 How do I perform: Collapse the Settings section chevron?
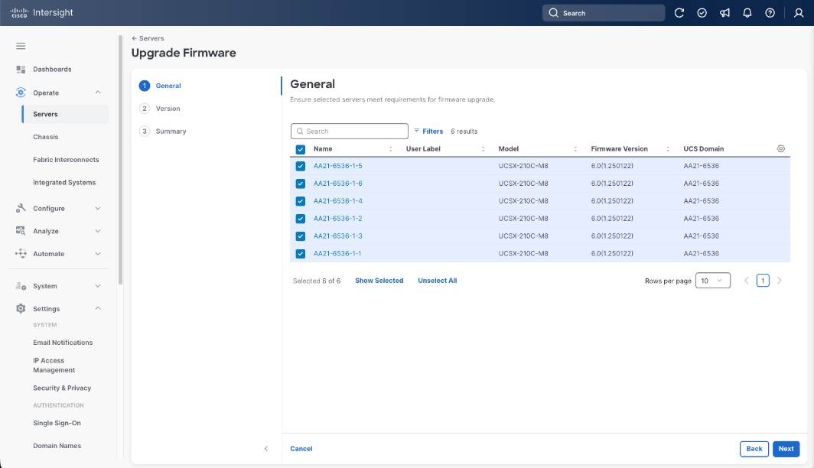(98, 308)
